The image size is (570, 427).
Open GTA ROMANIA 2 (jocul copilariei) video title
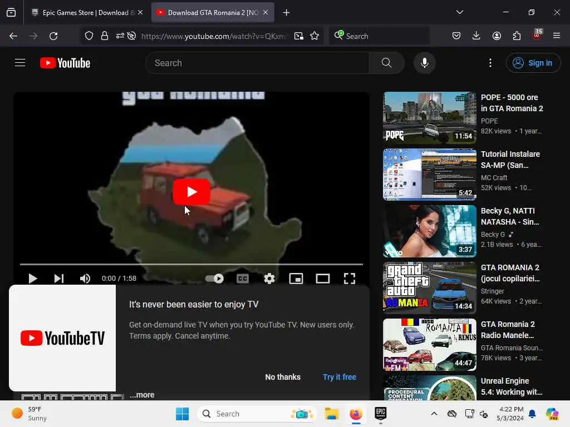[510, 273]
